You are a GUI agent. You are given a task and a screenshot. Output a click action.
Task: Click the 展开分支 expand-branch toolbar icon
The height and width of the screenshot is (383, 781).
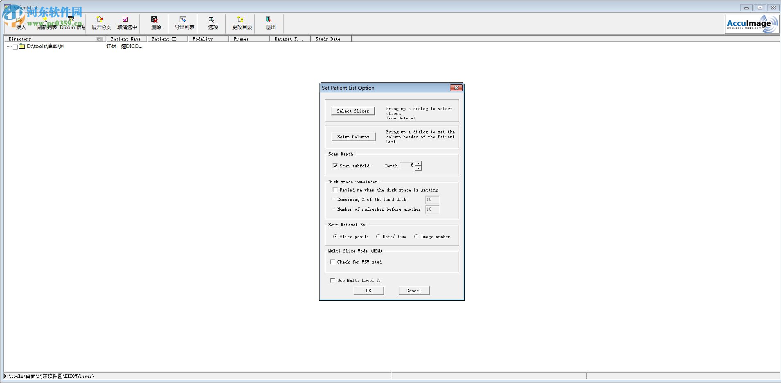100,23
